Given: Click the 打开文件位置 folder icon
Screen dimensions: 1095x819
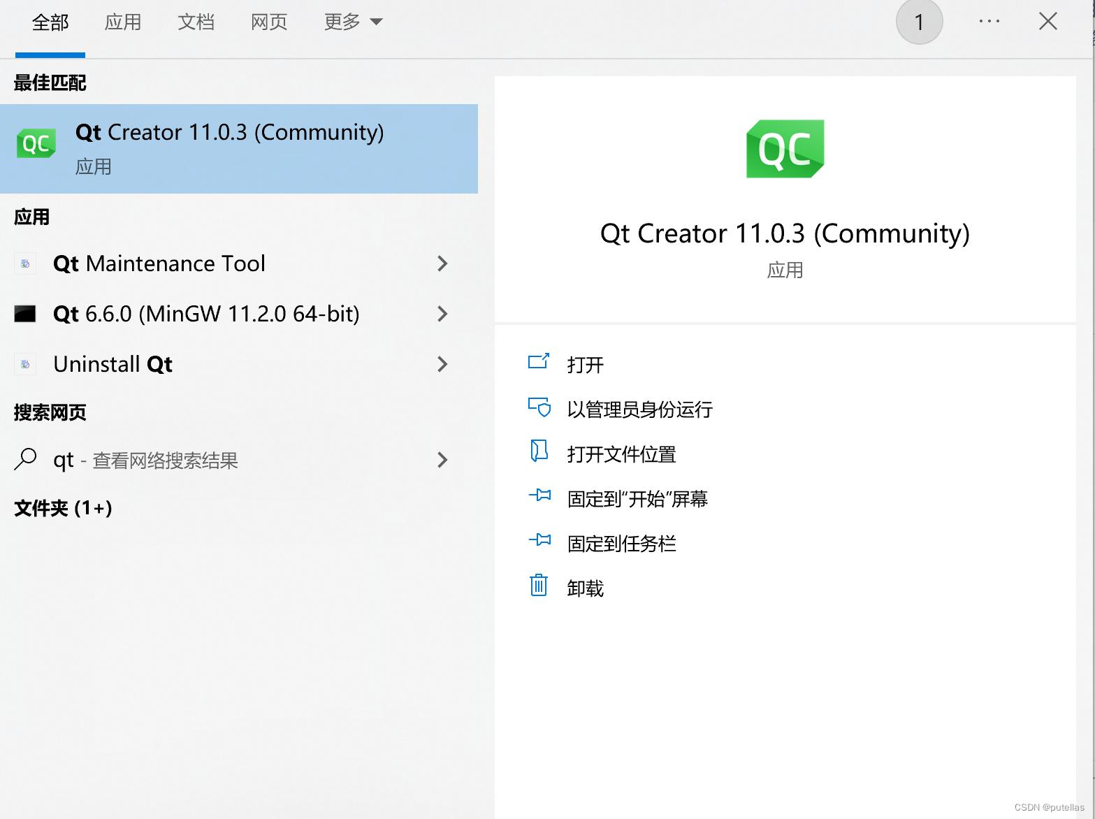Looking at the screenshot, I should pos(539,453).
